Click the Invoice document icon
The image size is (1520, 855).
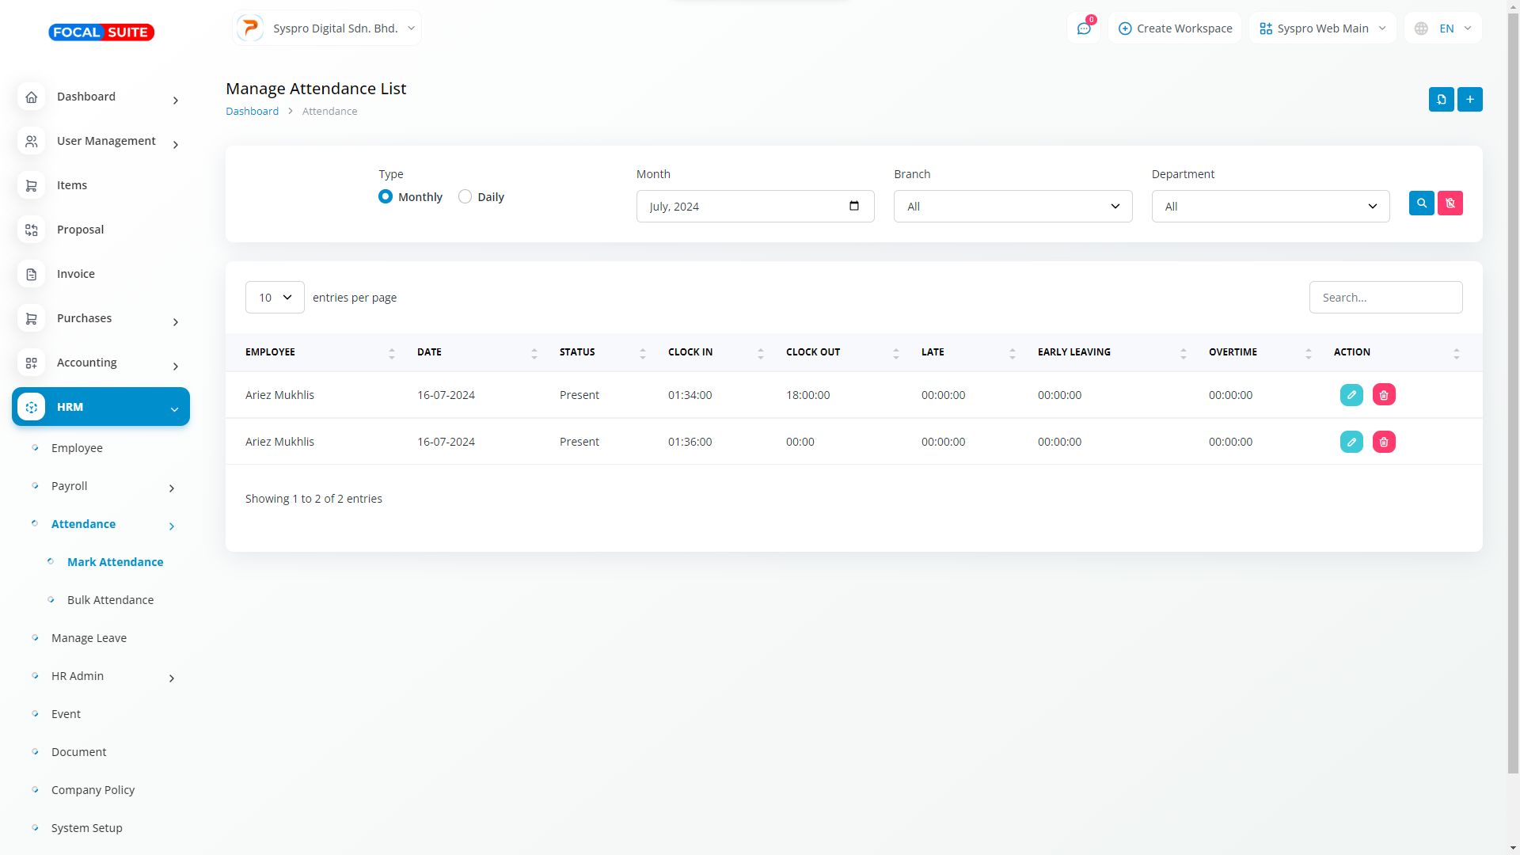(31, 274)
